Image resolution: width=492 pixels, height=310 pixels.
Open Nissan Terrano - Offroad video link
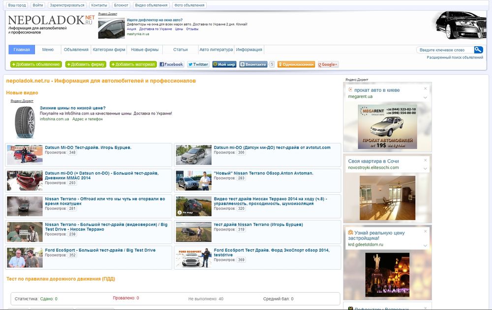tap(105, 201)
